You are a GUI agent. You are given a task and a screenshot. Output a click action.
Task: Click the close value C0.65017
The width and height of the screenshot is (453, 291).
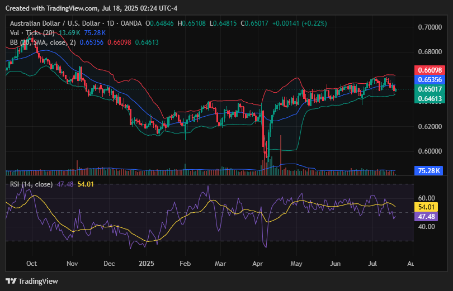[x=254, y=23]
